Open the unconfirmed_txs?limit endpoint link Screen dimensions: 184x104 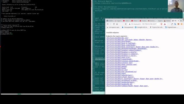(x=122, y=80)
